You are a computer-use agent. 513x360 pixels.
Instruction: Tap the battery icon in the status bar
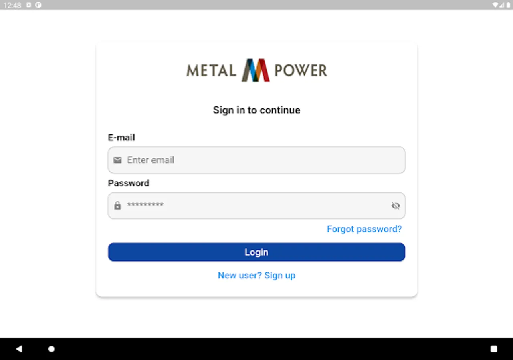(508, 5)
